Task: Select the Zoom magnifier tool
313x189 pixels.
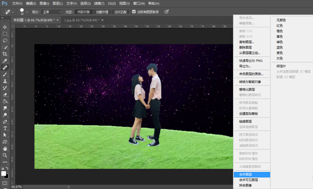Action: [x=5, y=155]
